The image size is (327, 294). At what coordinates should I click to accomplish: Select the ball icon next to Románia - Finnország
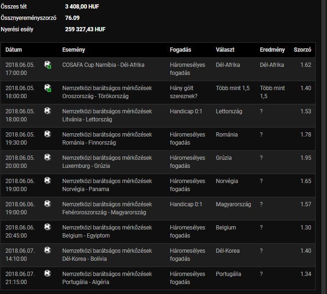[x=47, y=134]
